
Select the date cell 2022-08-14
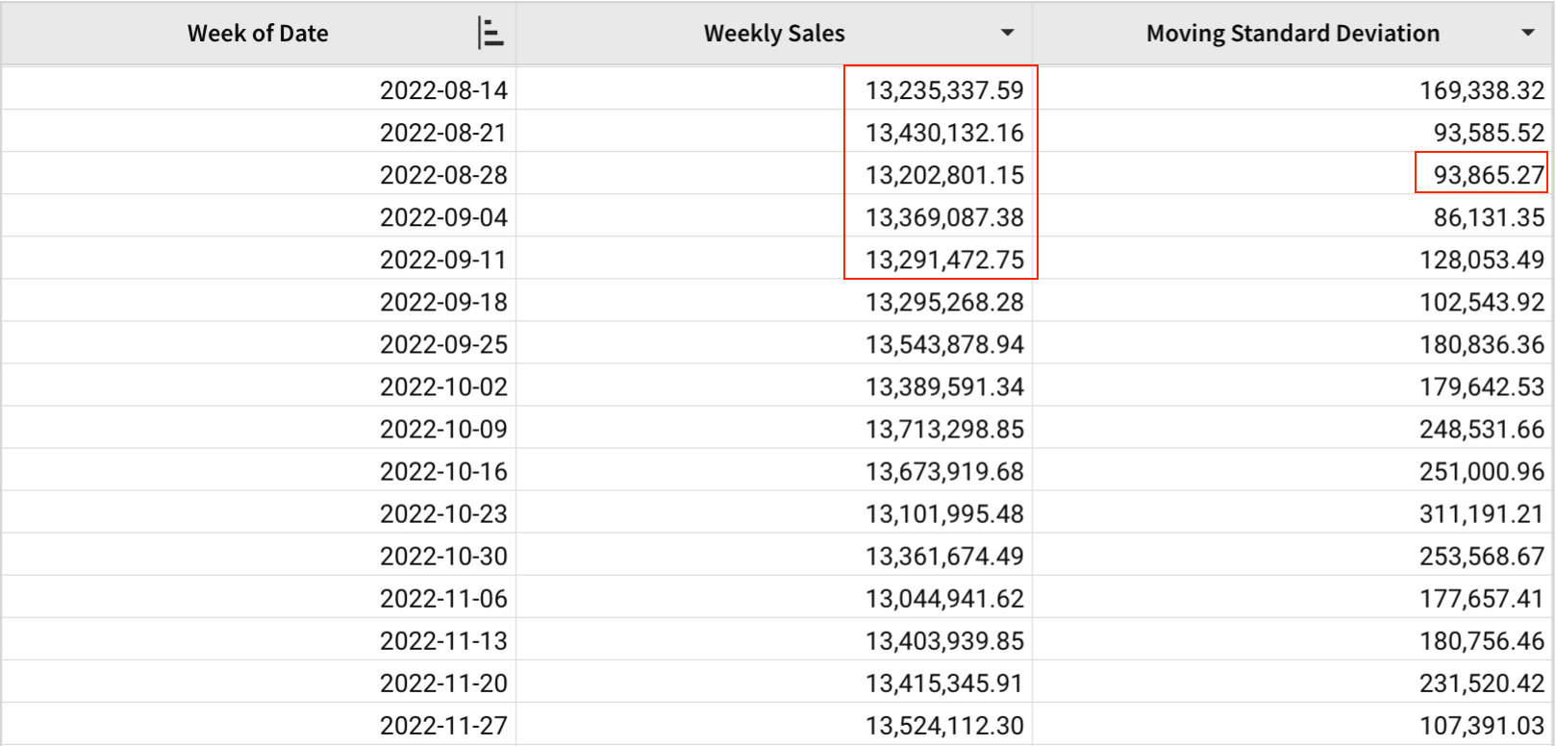(443, 90)
